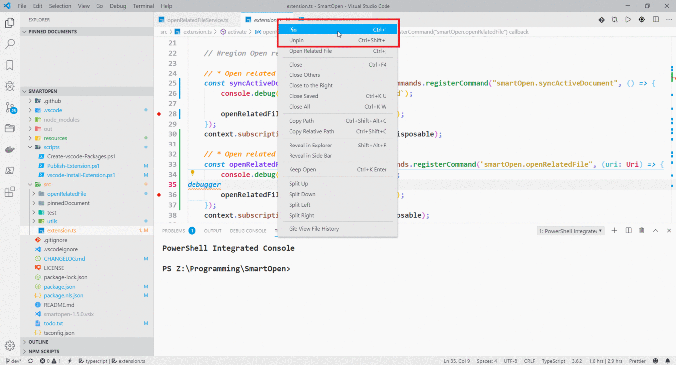The image size is (676, 365).
Task: Select Unpin from the context menu
Action: pos(338,40)
